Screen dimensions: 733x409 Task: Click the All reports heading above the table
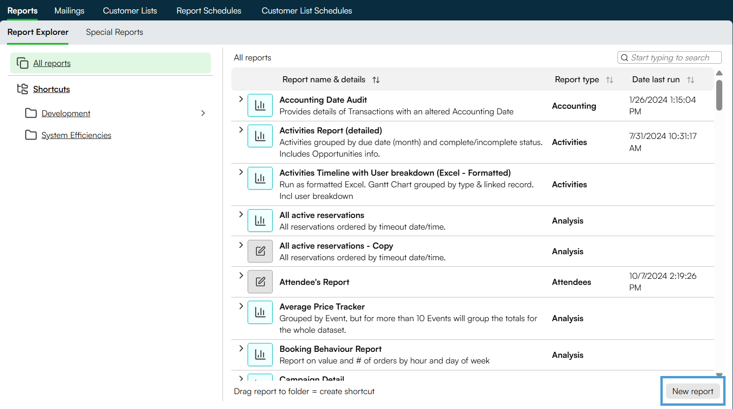point(252,58)
